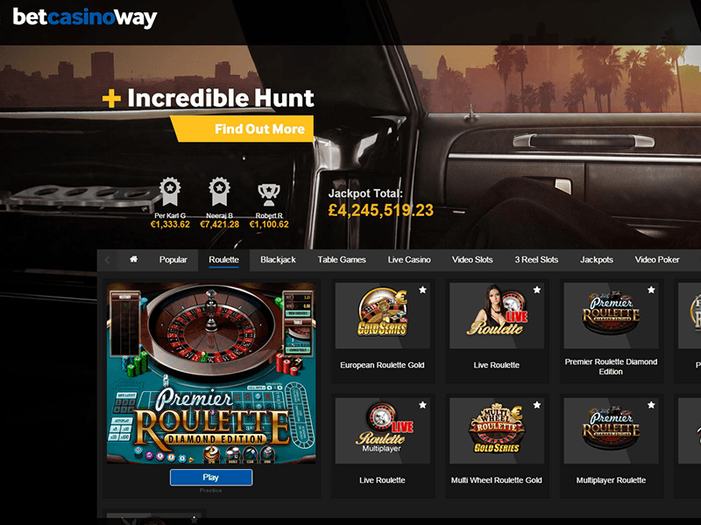Open the Live Casino category
701x525 pixels.
click(x=409, y=260)
